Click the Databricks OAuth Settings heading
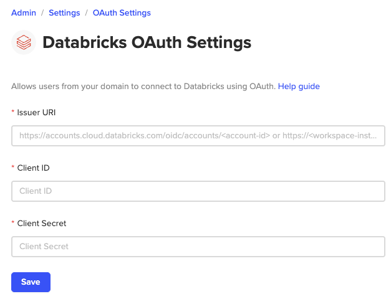 pyautogui.click(x=147, y=42)
